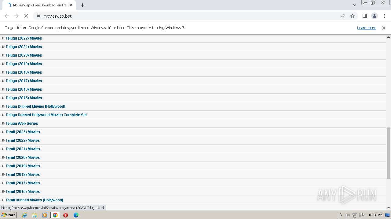Viewport: 391px width, 219px height.
Task: Dismiss the Chrome update notice
Action: (x=384, y=28)
